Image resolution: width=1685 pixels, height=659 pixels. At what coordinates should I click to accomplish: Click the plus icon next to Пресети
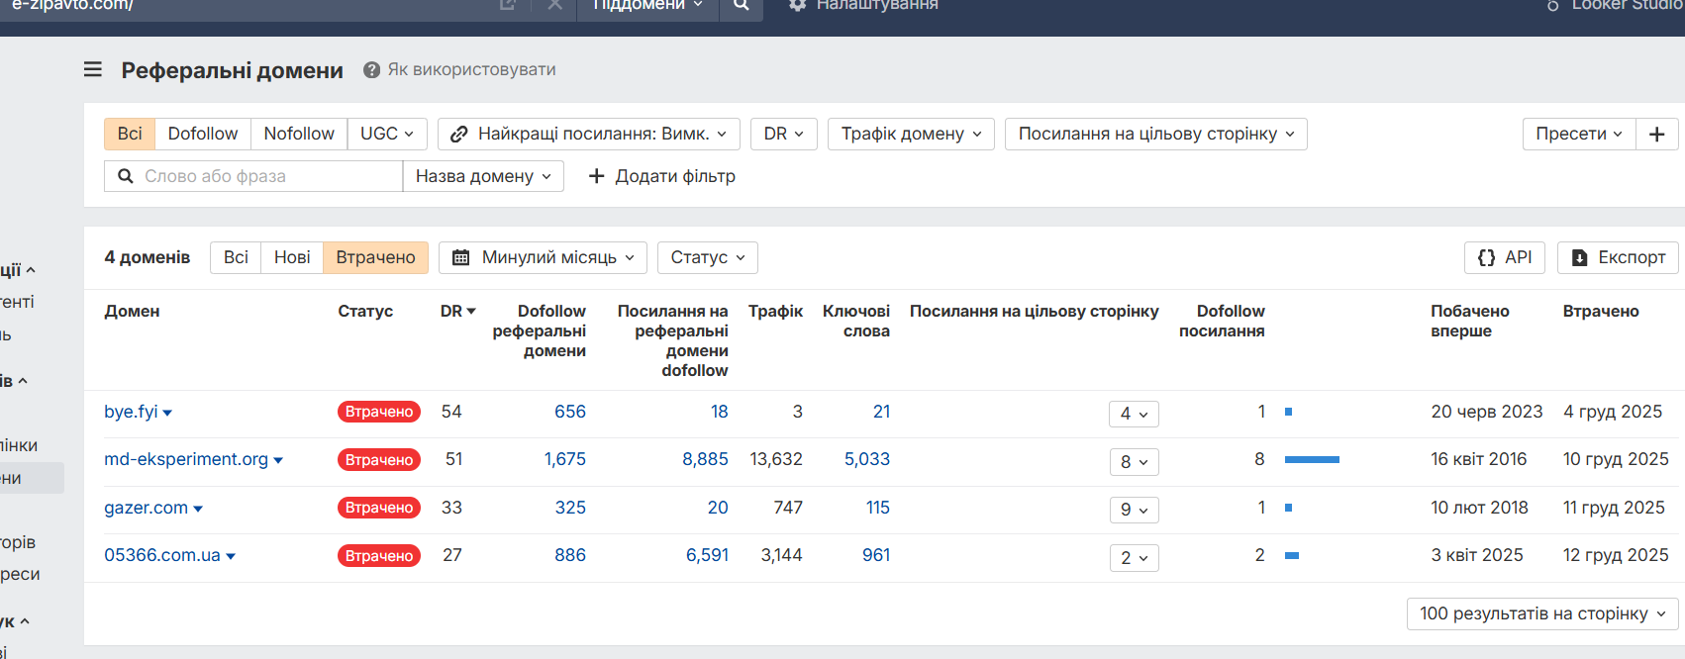(x=1657, y=134)
